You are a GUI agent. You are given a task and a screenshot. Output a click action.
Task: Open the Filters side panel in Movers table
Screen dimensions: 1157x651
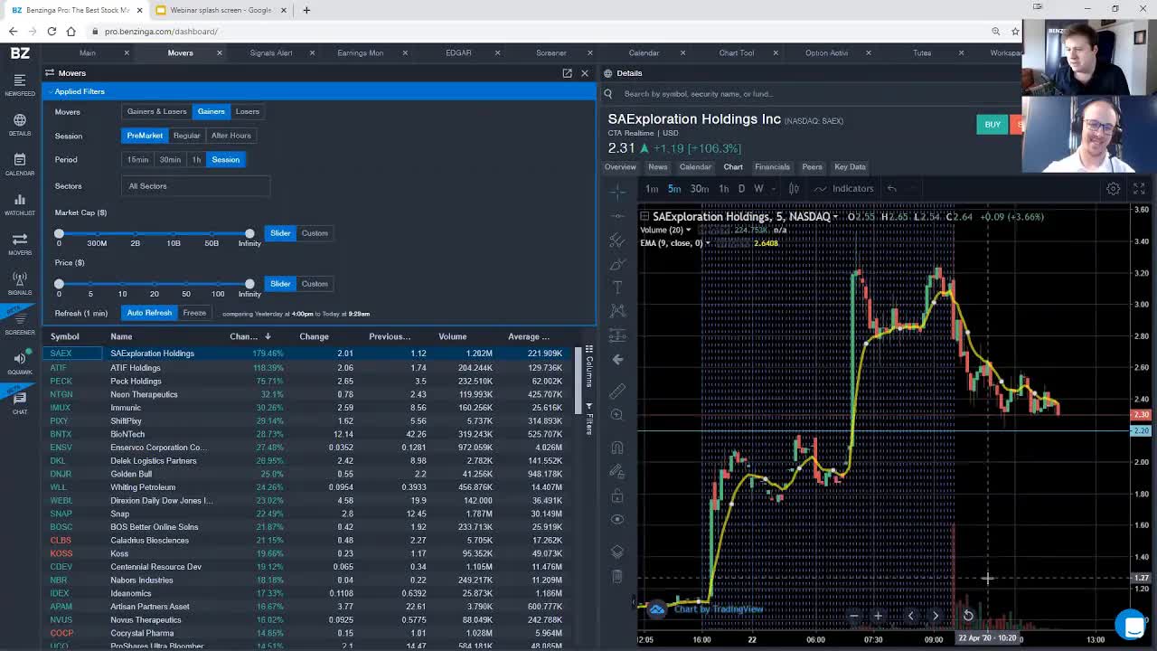click(588, 420)
